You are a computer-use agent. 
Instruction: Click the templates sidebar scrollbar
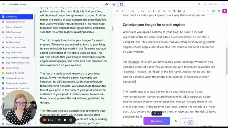[34, 36]
